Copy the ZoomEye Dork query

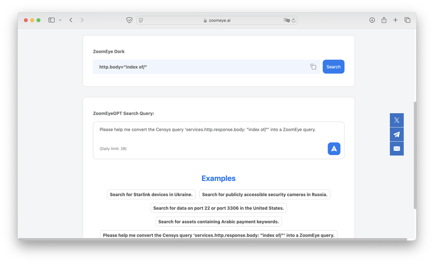pos(313,67)
